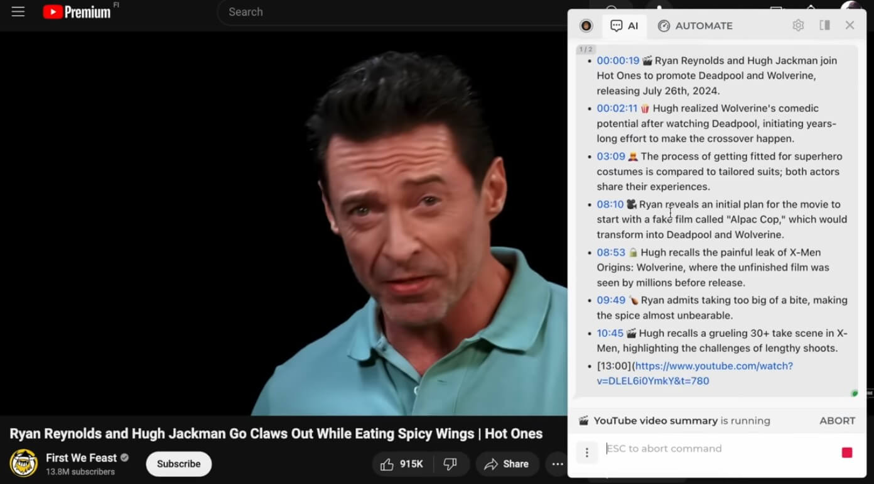Close the assistant panel
The height and width of the screenshot is (484, 874).
[850, 25]
